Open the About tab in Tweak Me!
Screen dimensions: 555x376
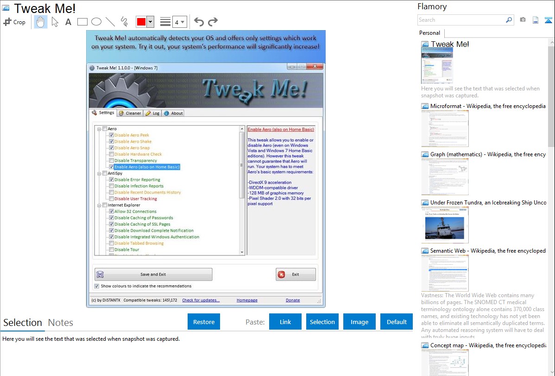coord(173,114)
